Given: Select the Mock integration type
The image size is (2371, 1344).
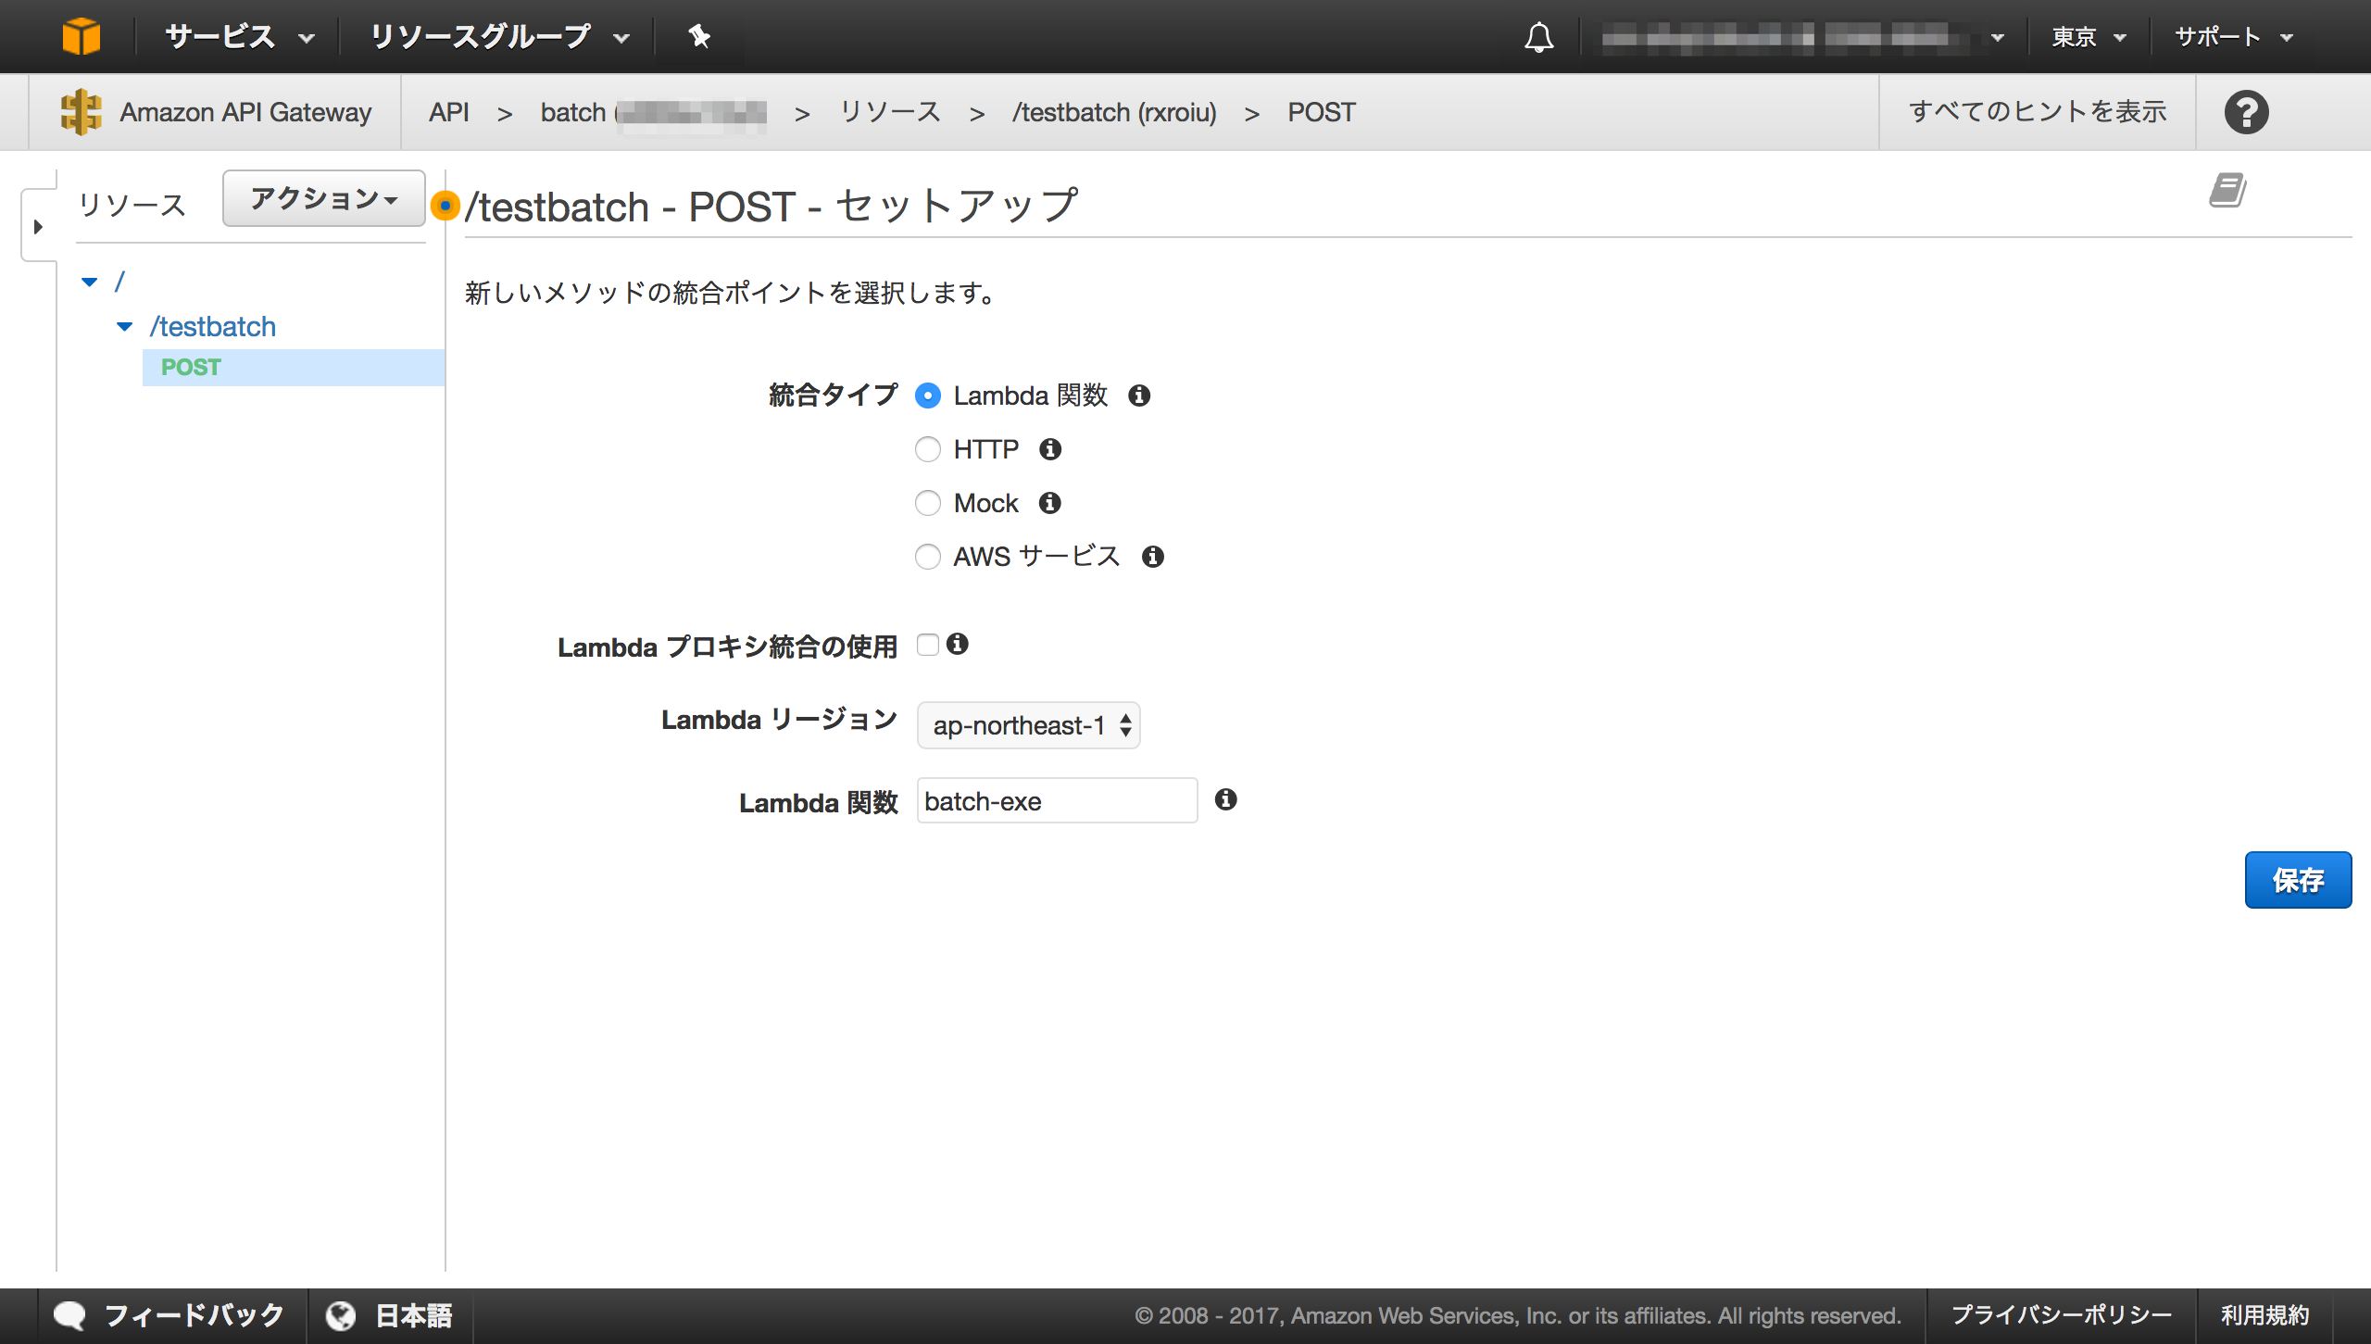Looking at the screenshot, I should coord(928,503).
